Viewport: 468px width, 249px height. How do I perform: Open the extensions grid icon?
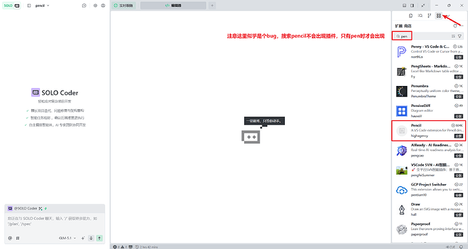(x=438, y=16)
